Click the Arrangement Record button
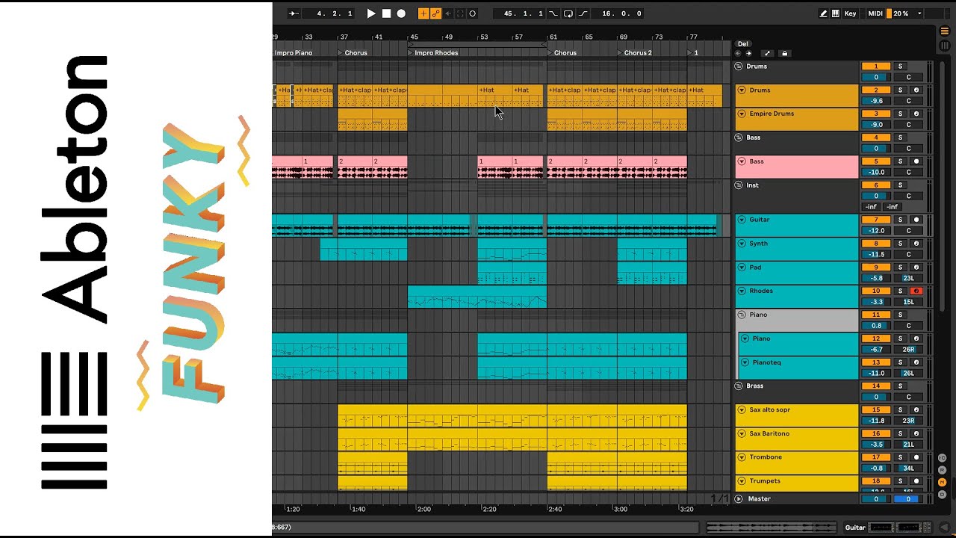This screenshot has height=538, width=956. coord(401,13)
